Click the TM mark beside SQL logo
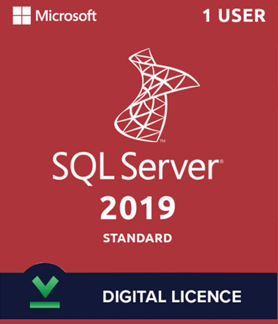 [x=163, y=141]
